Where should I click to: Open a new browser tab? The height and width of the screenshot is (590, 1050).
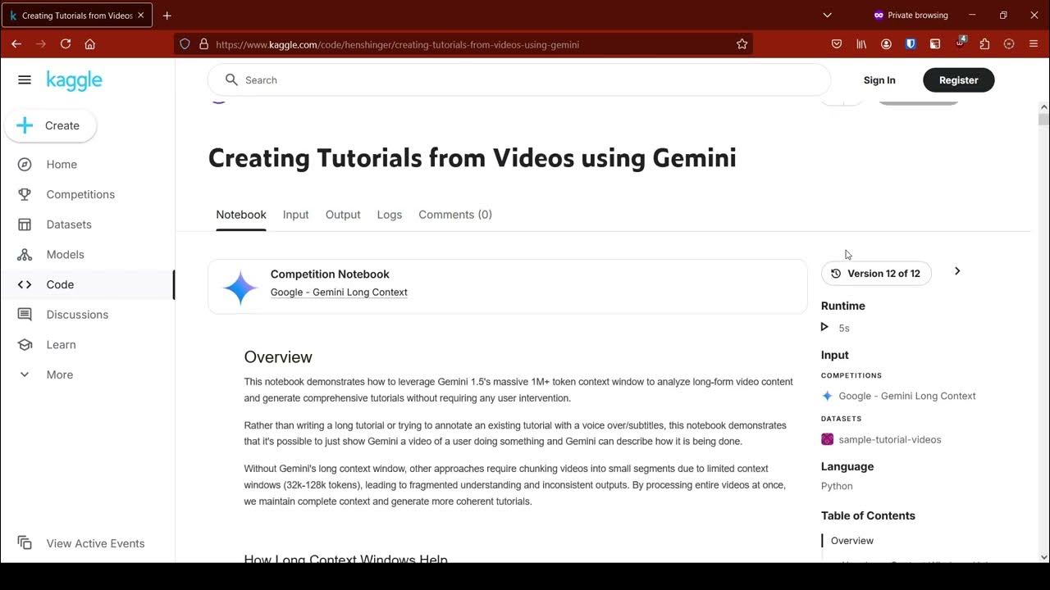click(167, 16)
